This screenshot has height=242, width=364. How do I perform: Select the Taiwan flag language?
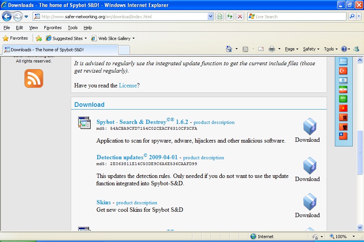coord(343,136)
